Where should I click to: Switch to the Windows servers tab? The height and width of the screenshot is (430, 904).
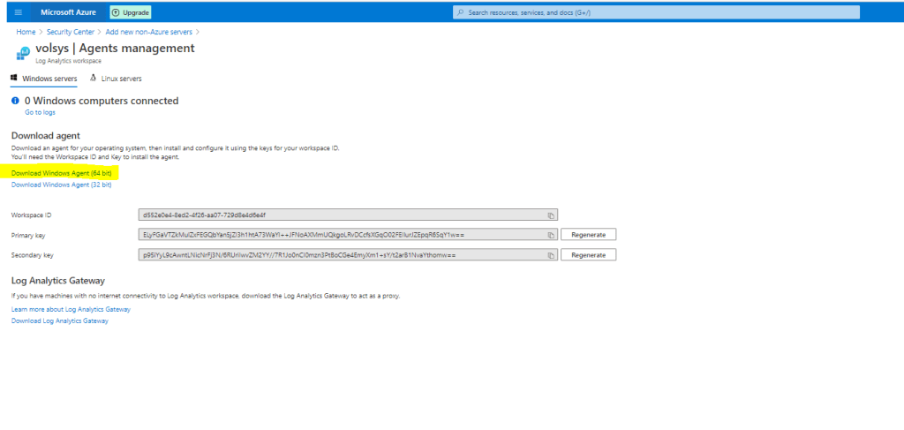pos(44,79)
